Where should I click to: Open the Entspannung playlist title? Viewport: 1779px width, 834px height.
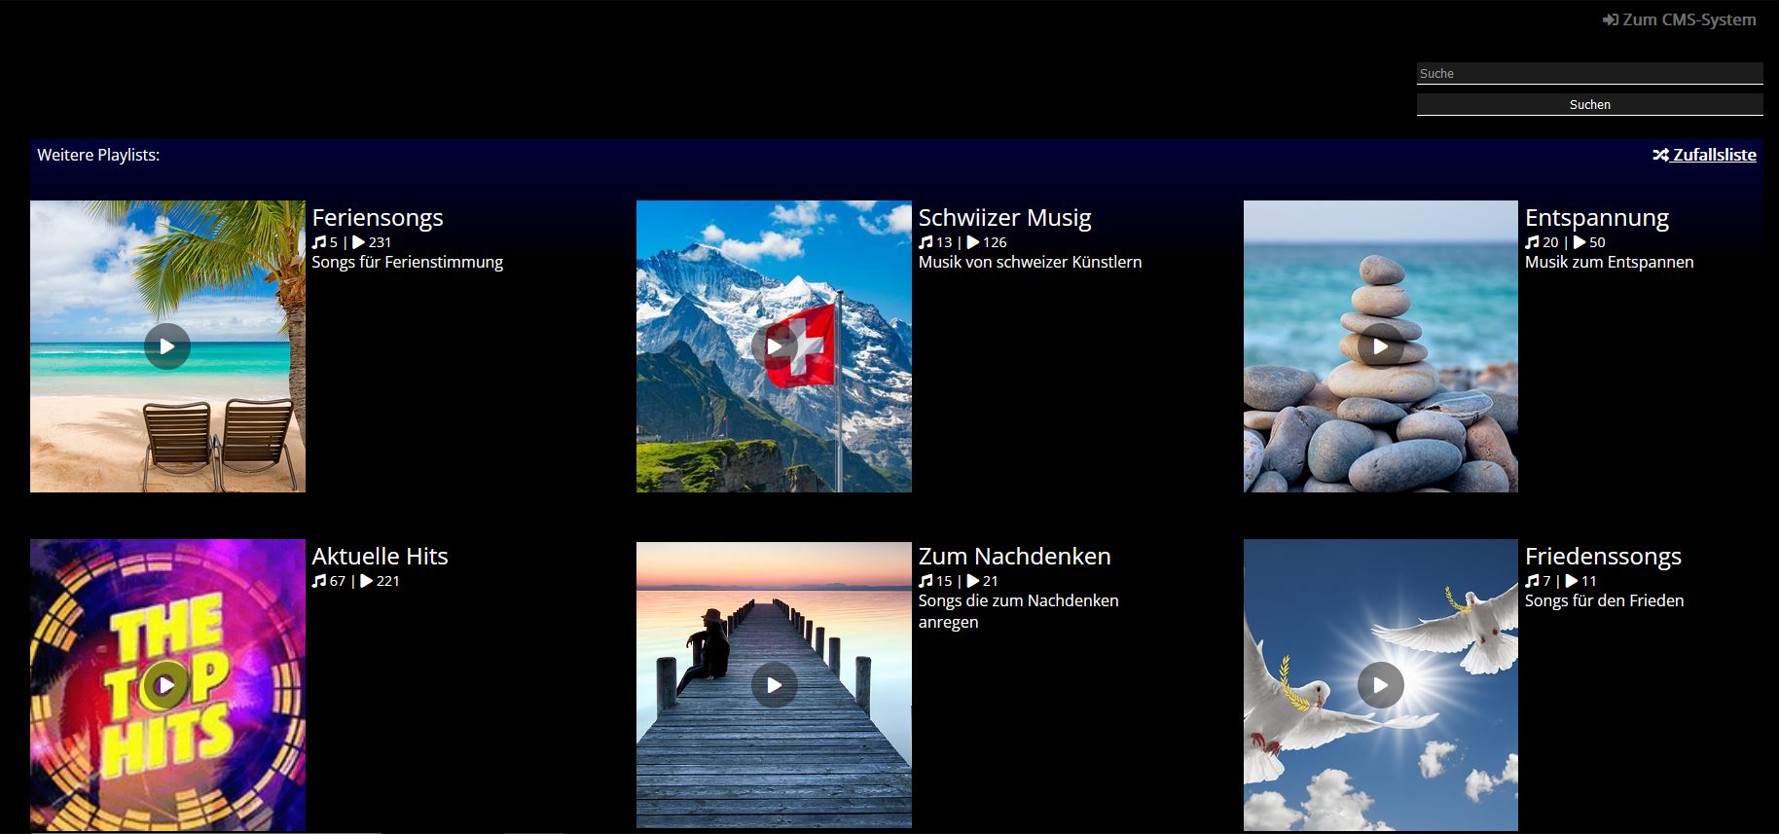point(1596,217)
